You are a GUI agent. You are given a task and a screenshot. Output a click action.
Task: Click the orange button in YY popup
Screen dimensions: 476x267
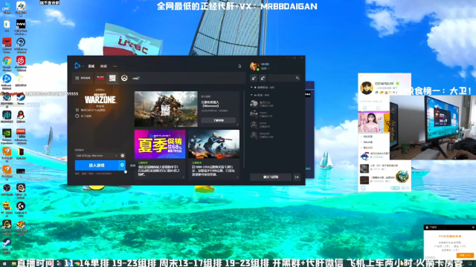pyautogui.click(x=465, y=255)
